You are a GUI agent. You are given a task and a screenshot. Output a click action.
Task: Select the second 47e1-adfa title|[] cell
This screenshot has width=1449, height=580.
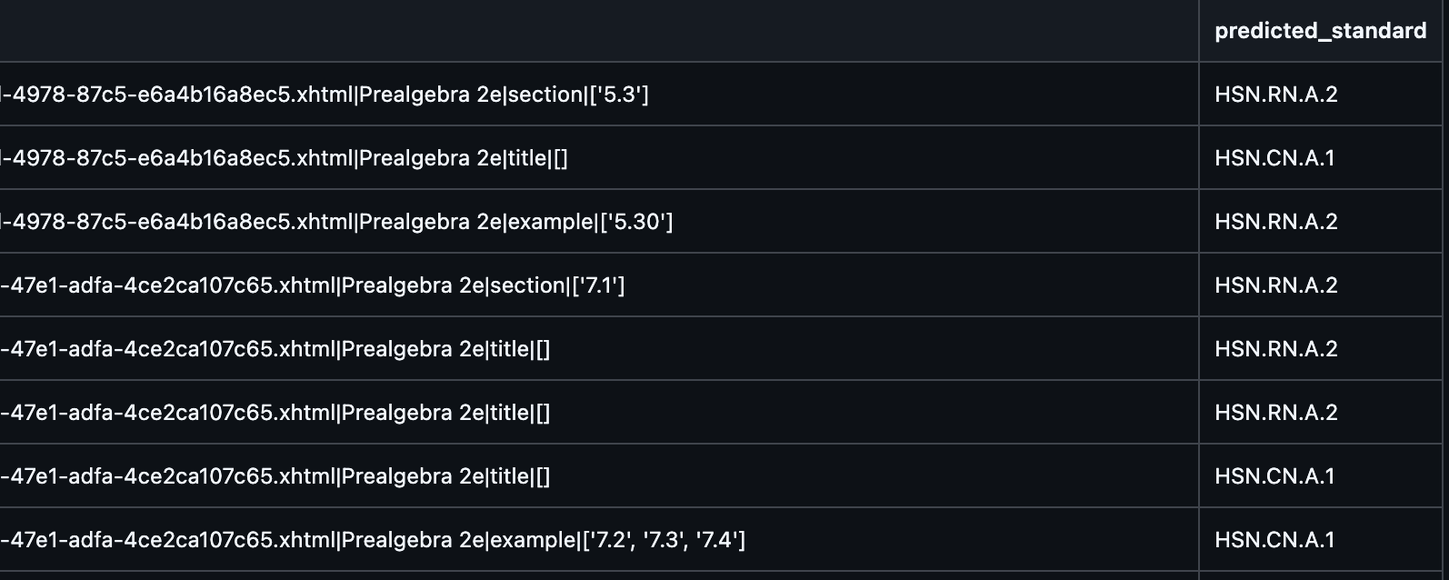599,413
